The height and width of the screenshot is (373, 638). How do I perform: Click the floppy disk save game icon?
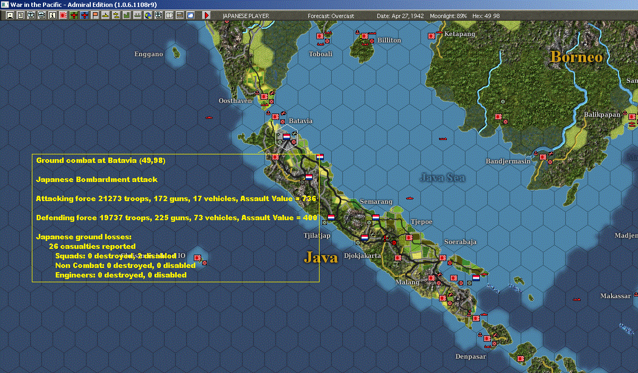[x=10, y=16]
